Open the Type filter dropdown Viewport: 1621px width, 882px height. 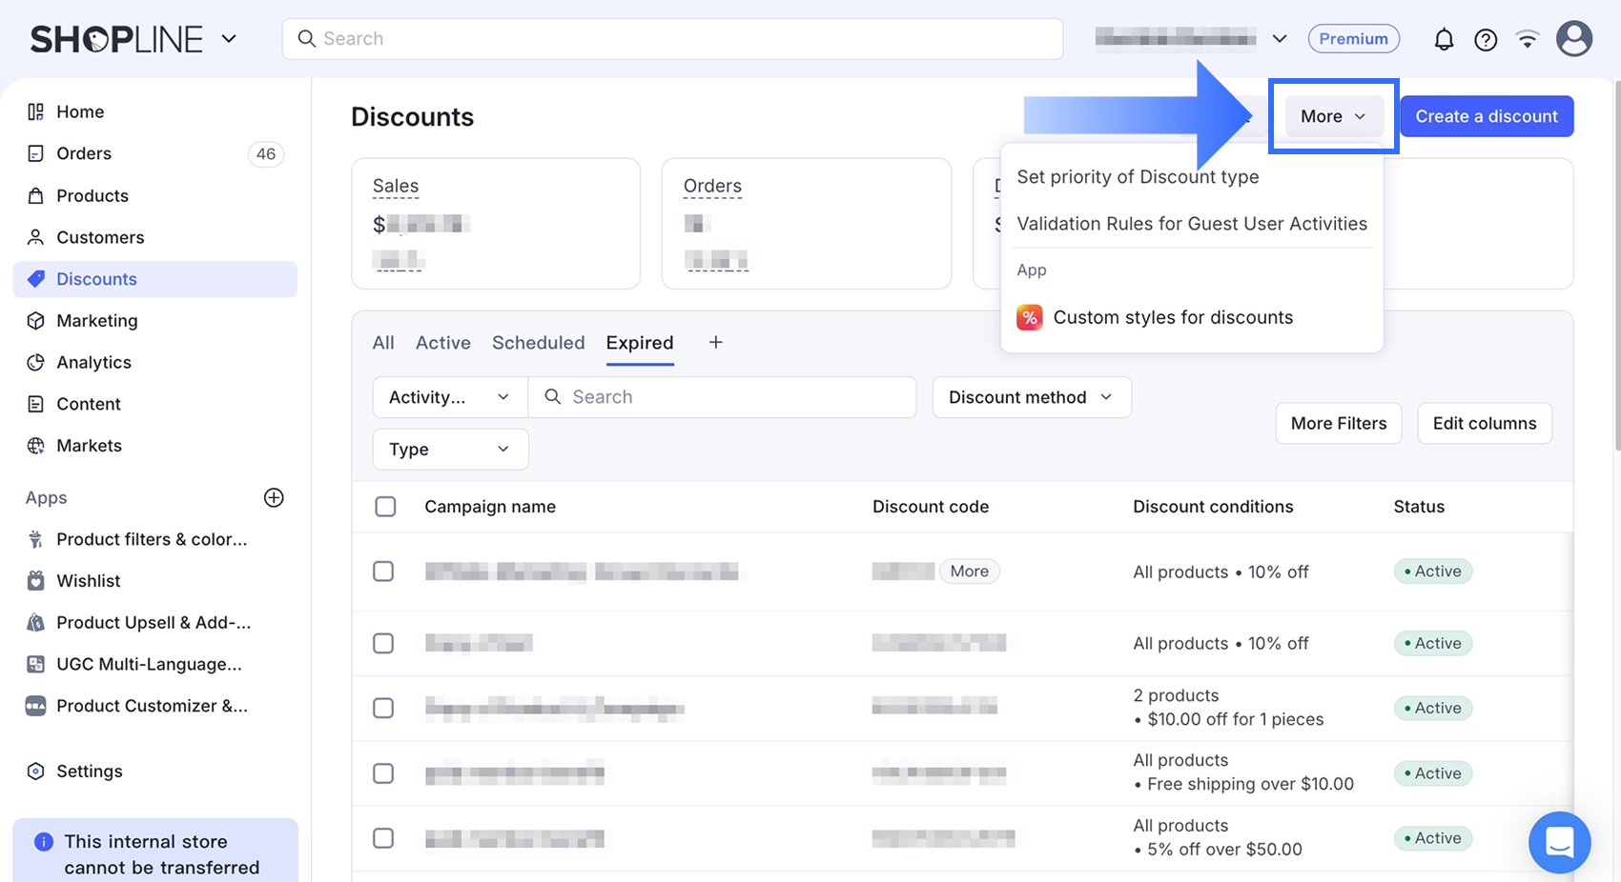tap(450, 449)
